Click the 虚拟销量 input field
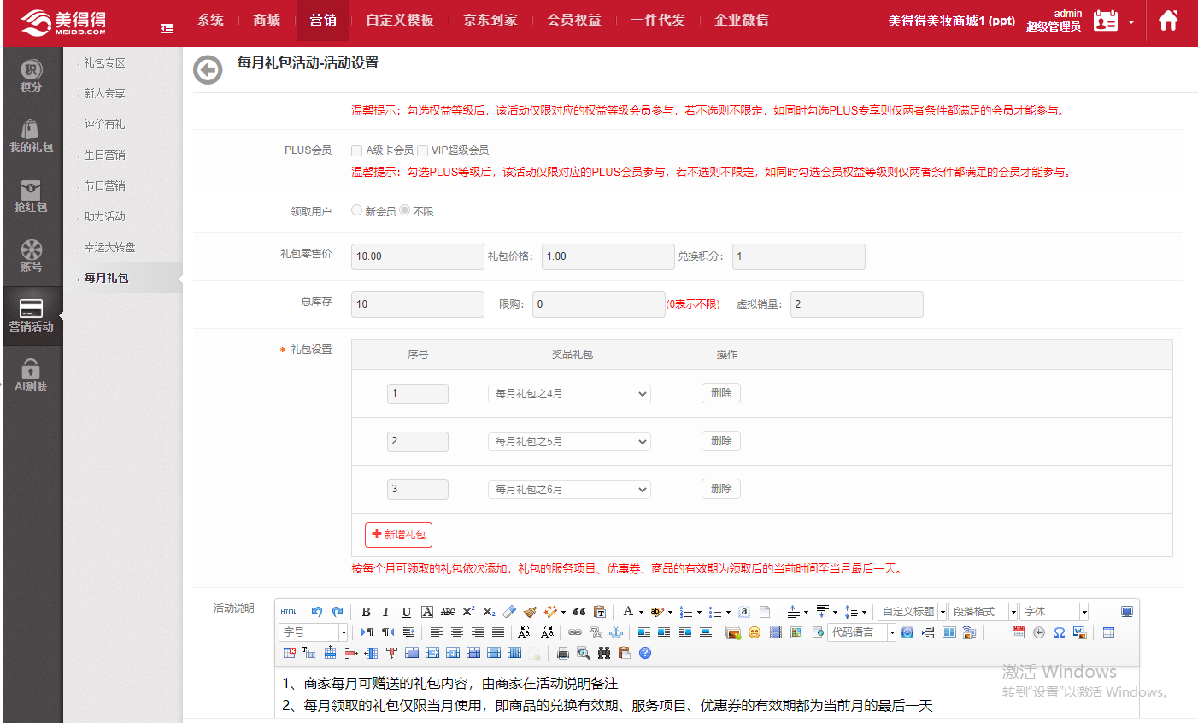This screenshot has height=723, width=1198. click(857, 304)
